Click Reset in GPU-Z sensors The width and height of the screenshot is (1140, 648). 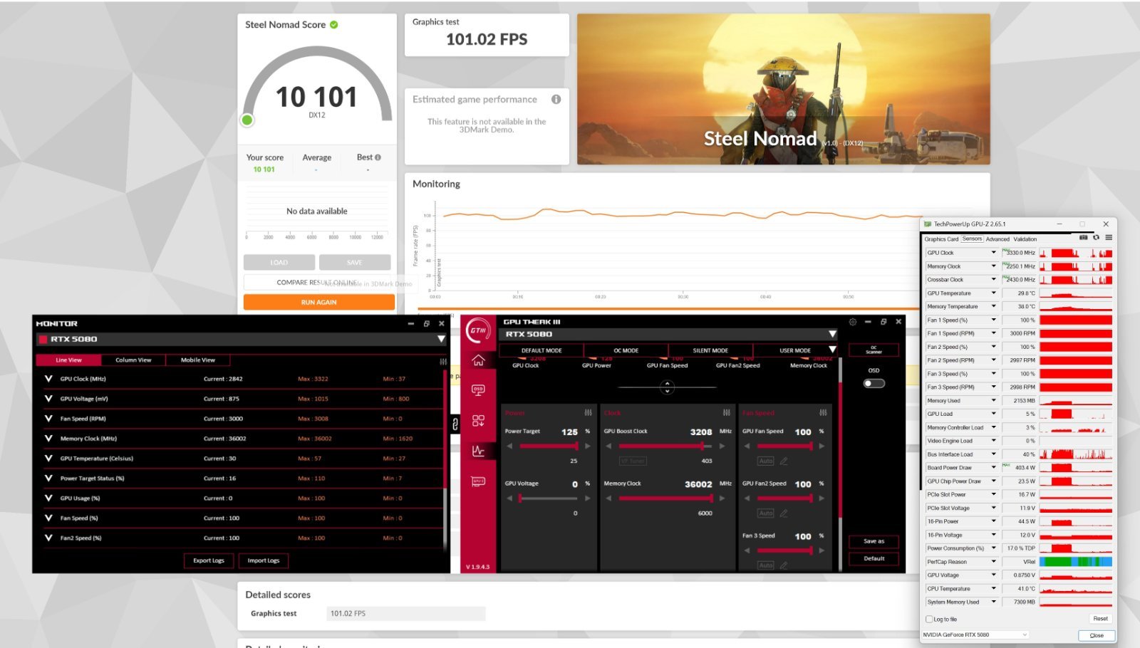click(x=1100, y=619)
